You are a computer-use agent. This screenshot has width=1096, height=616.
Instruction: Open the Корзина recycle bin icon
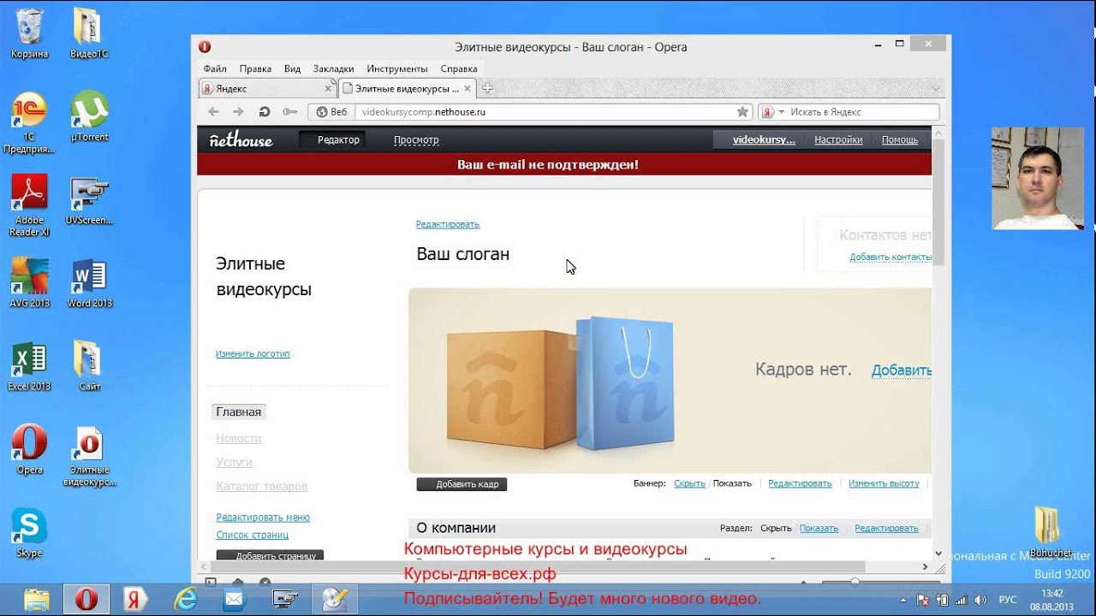(x=30, y=34)
